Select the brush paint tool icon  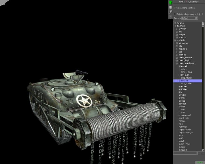171,12
